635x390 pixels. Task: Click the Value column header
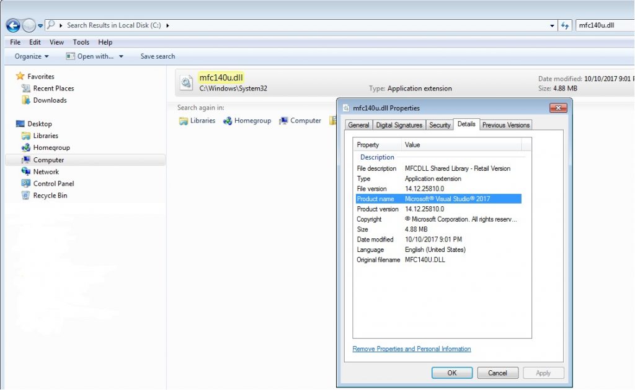[x=461, y=145]
